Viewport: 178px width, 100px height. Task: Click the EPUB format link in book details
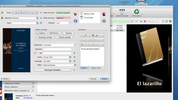pyautogui.click(x=26, y=96)
